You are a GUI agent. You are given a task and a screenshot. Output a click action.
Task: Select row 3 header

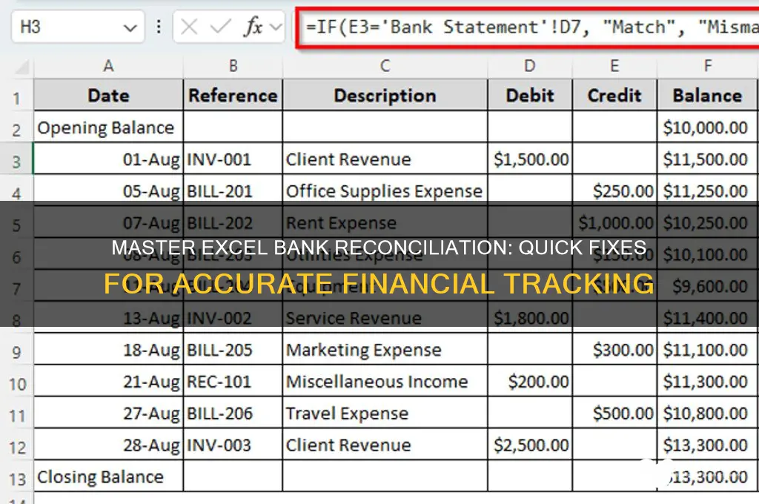point(16,160)
